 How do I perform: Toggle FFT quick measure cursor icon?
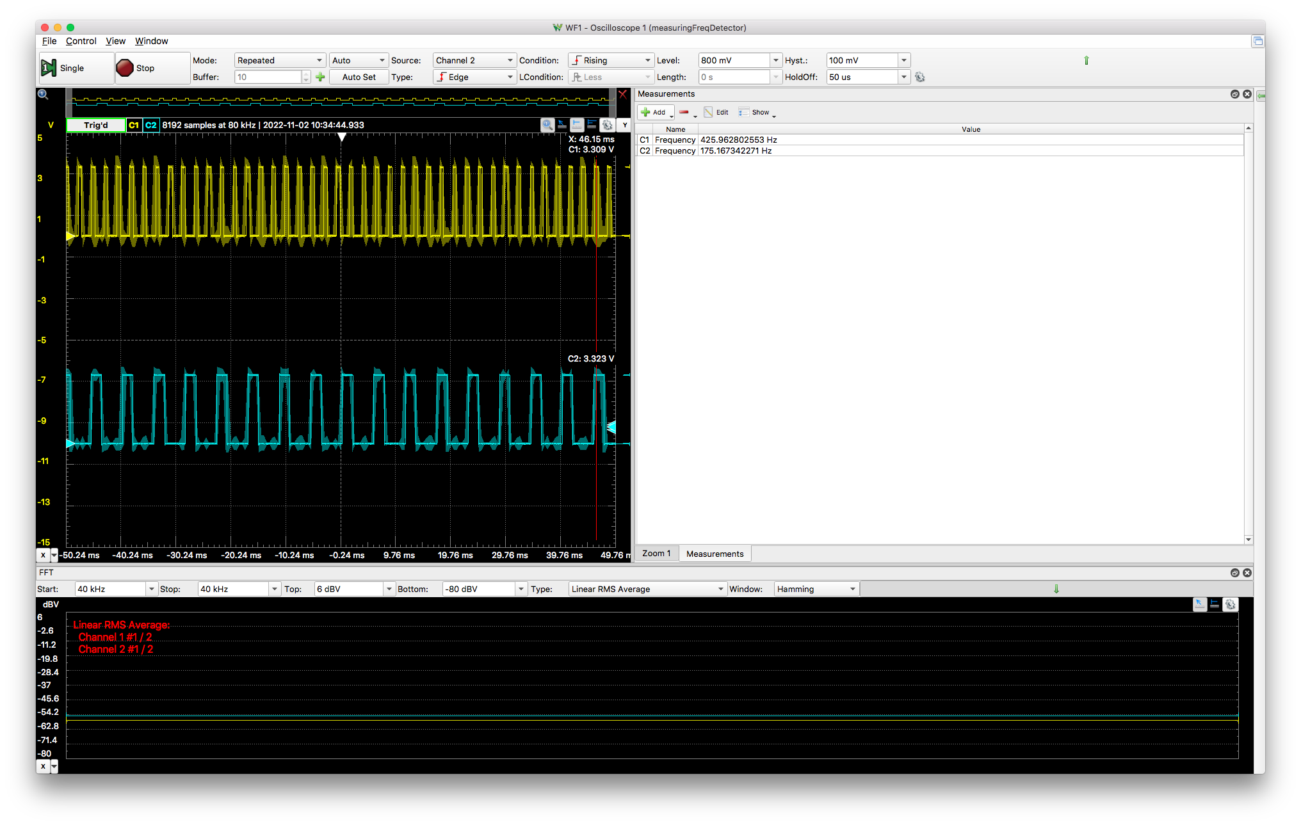click(1200, 604)
